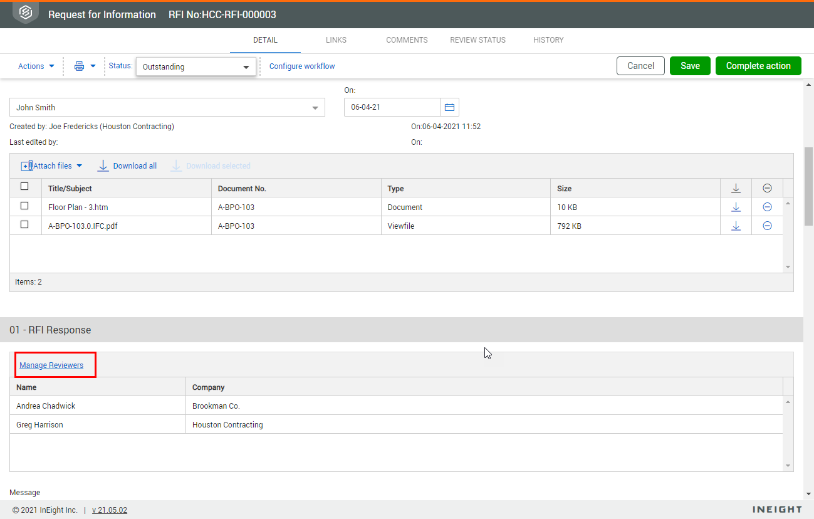This screenshot has height=519, width=814.
Task: Click the InEight shield logo icon
Action: click(26, 13)
